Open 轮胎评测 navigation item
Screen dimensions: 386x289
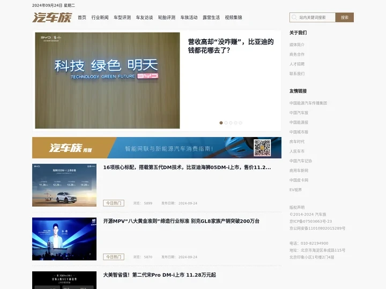click(167, 18)
